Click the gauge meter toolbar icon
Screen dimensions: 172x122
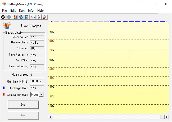point(33,17)
